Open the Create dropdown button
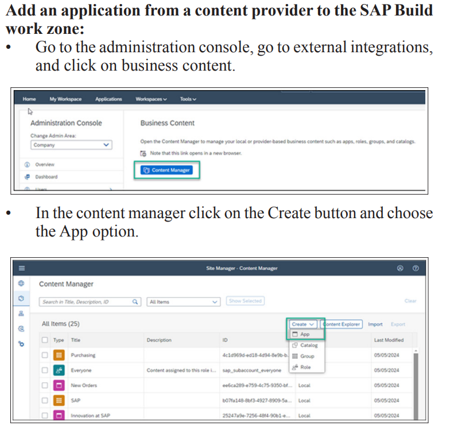Image resolution: width=454 pixels, height=434 pixels. click(x=302, y=324)
